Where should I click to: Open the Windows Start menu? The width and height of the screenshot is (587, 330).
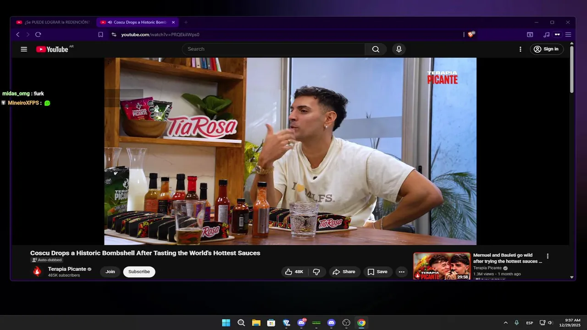[226, 323]
